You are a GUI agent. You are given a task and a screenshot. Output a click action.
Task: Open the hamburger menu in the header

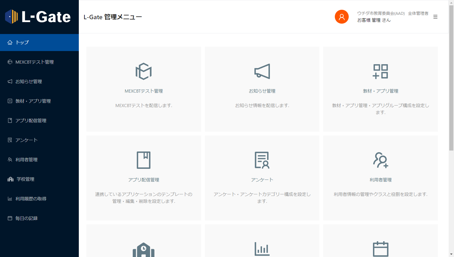coord(435,17)
